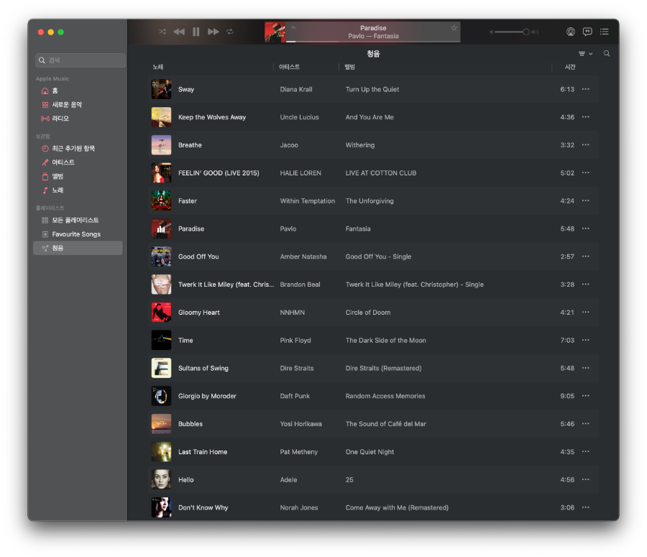Image resolution: width=647 pixels, height=557 pixels.
Task: Open the AirPlay output icon
Action: (570, 32)
